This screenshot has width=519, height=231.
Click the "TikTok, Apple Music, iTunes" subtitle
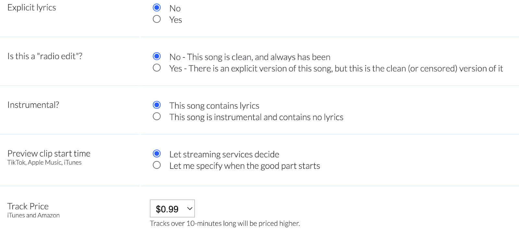pos(44,162)
